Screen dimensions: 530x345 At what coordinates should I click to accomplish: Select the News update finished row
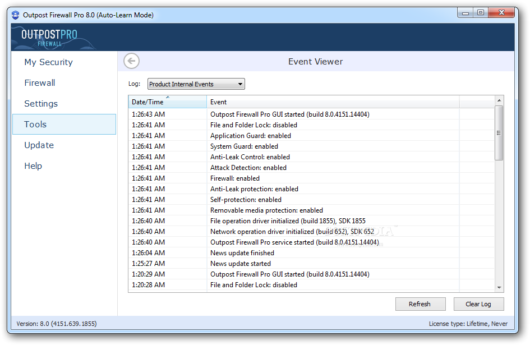click(311, 252)
